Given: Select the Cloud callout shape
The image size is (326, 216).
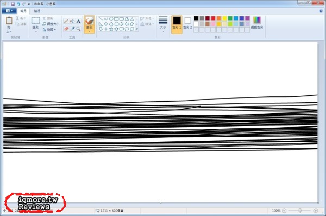Looking at the screenshot, I should click(132, 29).
